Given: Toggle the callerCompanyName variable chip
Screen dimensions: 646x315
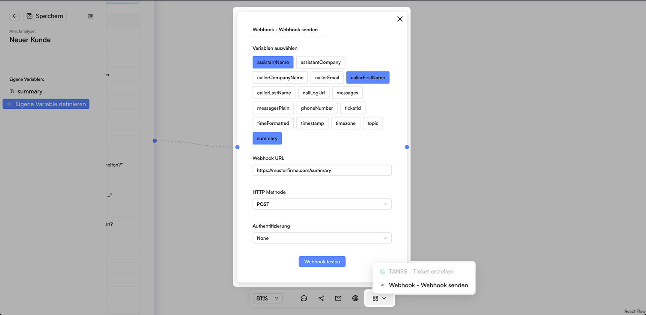Looking at the screenshot, I should pyautogui.click(x=280, y=78).
